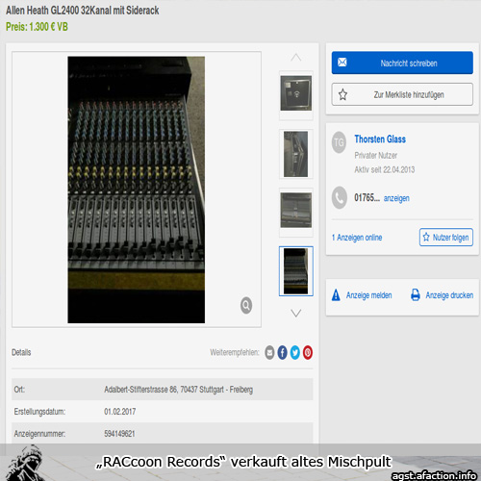Share listing via the Facebook icon

click(282, 352)
